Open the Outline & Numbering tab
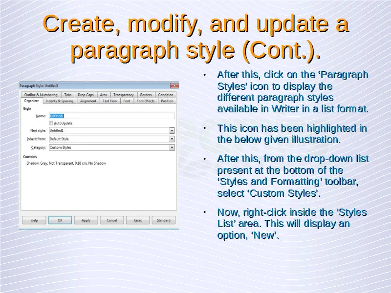The image size is (391, 293). [41, 95]
